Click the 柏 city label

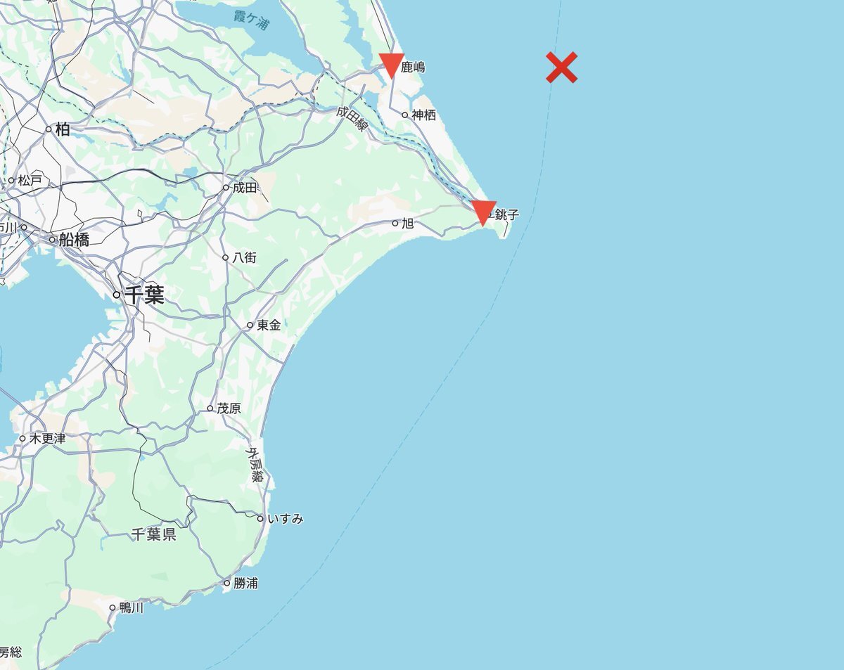pyautogui.click(x=63, y=129)
